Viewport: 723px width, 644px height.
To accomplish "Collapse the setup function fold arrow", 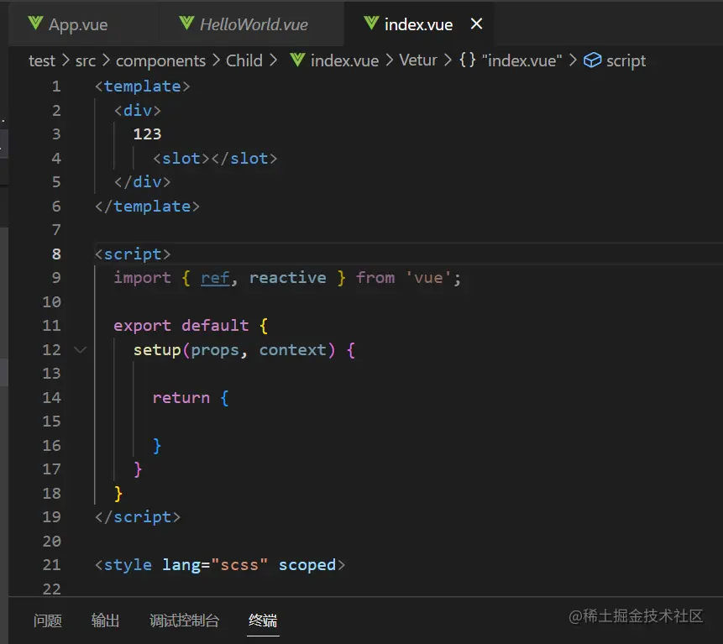I will pos(81,349).
